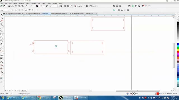Select the Polygon tool in toolbox

(x=1, y=40)
